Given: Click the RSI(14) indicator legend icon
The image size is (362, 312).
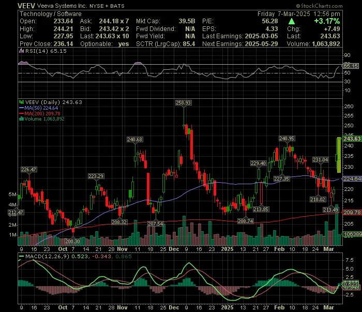Looking at the screenshot, I should 22,51.
